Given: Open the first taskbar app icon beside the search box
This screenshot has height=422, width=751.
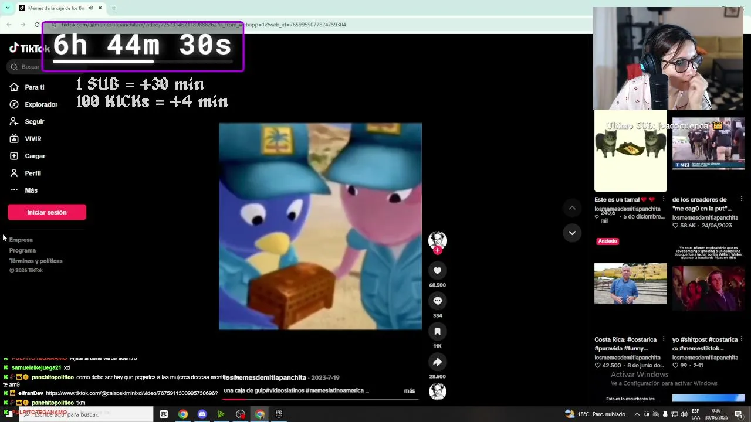Looking at the screenshot, I should (164, 414).
